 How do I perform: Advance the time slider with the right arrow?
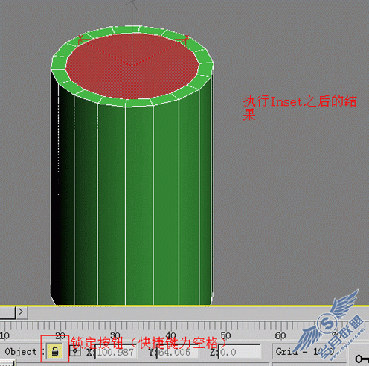coord(22,312)
